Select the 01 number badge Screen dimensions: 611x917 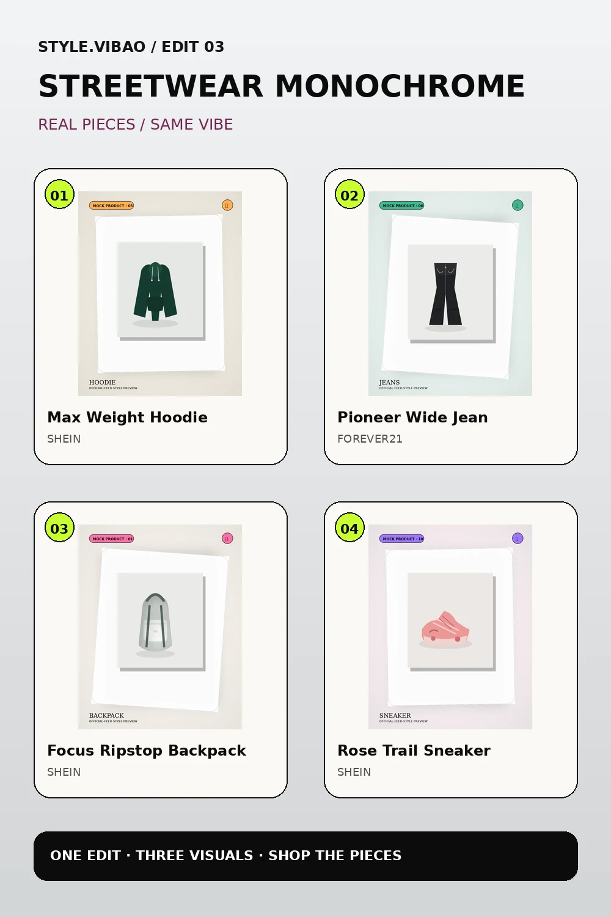59,195
